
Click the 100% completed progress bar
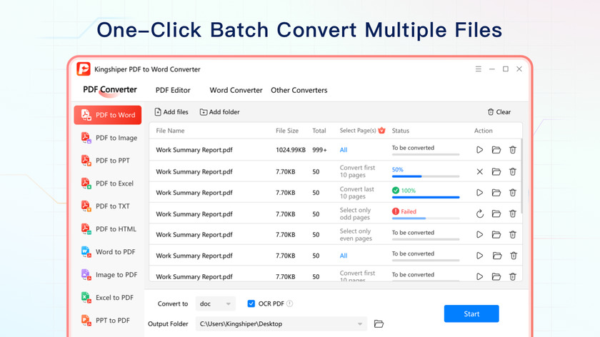pyautogui.click(x=426, y=197)
